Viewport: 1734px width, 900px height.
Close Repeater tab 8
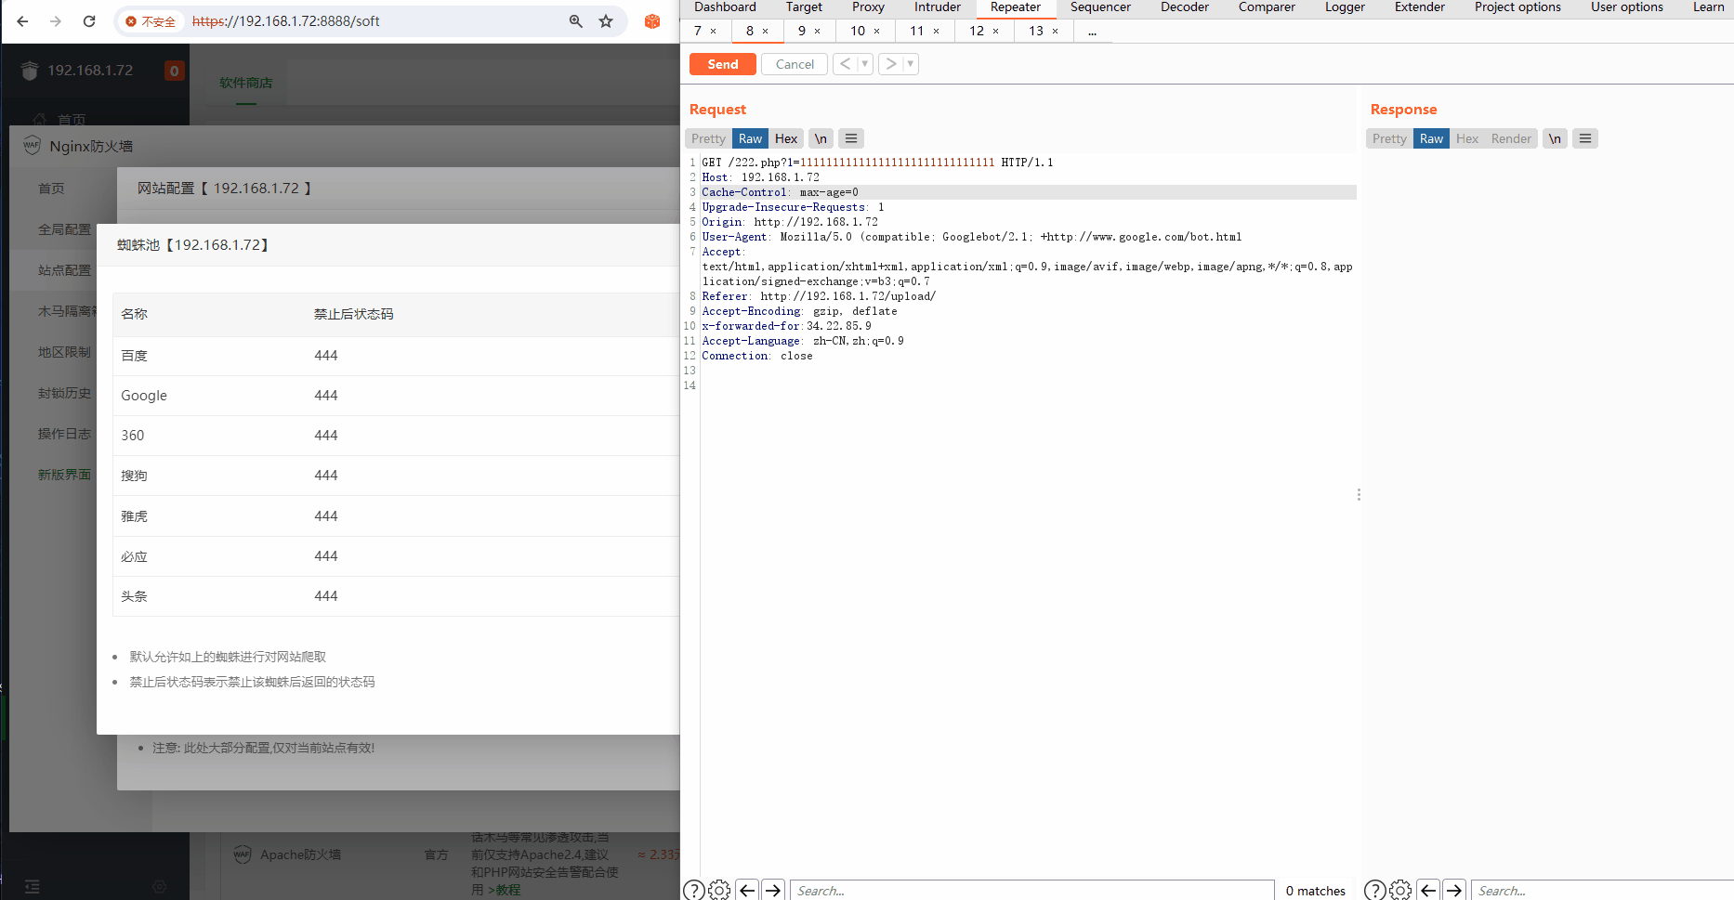click(x=766, y=32)
